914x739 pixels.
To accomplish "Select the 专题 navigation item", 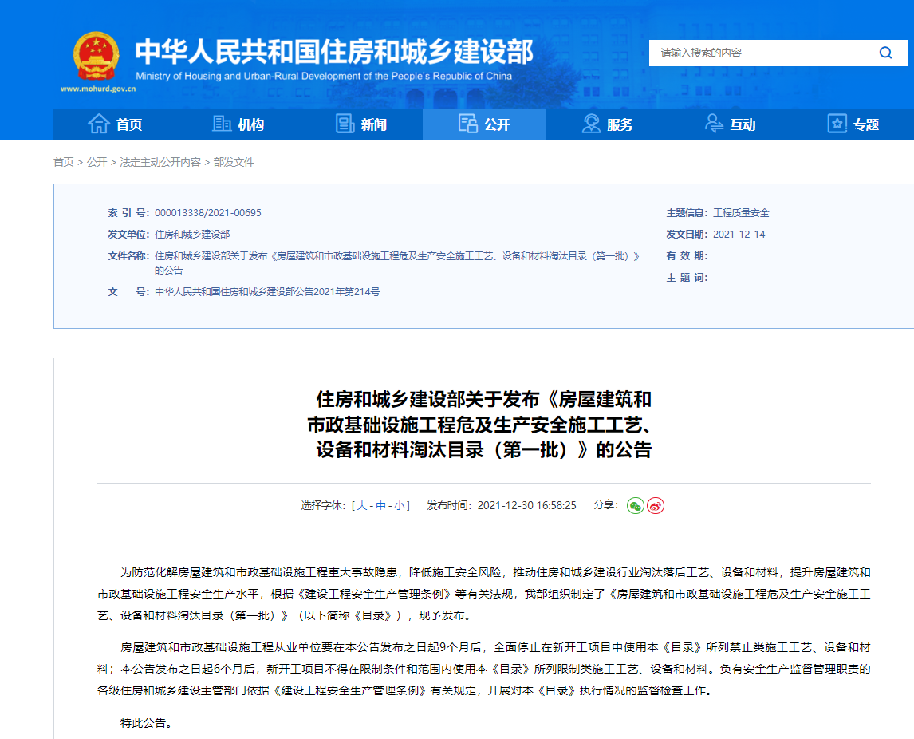I will pos(857,124).
